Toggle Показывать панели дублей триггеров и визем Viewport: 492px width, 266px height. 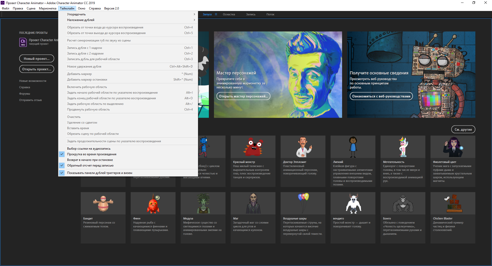point(128,173)
